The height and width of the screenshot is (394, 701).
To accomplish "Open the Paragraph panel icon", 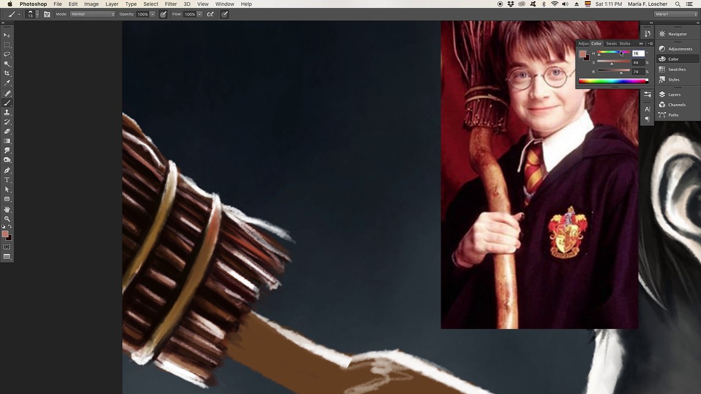I will click(x=647, y=119).
